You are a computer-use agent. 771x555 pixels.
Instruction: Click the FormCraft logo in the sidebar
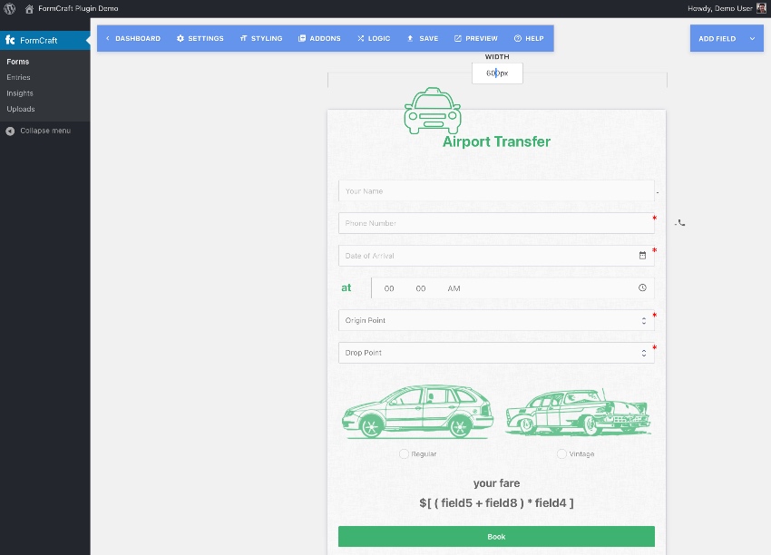click(x=10, y=40)
